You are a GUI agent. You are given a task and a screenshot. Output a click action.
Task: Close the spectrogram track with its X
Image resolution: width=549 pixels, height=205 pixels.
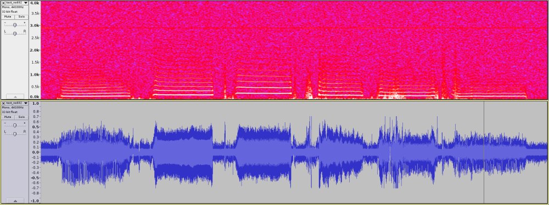(x=3, y=3)
